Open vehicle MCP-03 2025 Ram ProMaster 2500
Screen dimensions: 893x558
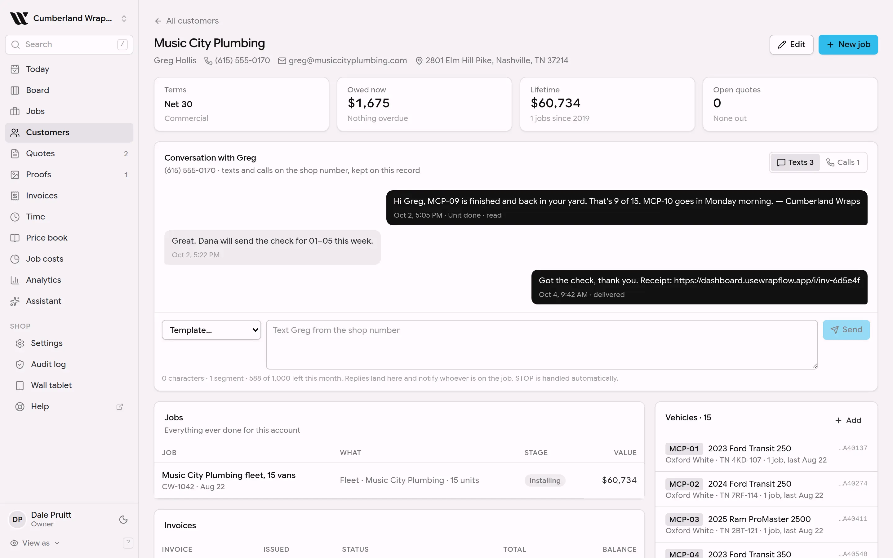click(766, 525)
